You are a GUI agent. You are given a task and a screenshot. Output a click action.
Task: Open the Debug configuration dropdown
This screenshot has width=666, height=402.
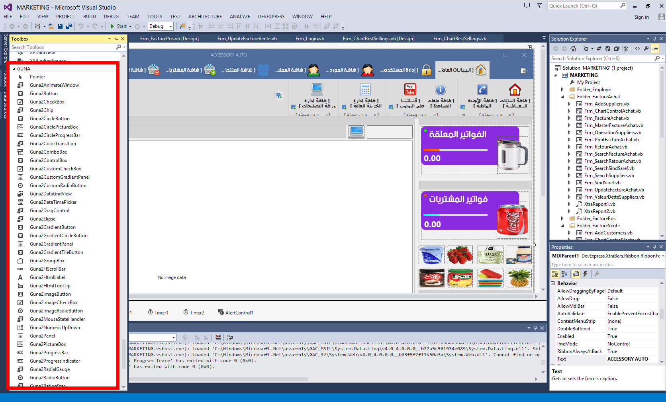click(171, 26)
